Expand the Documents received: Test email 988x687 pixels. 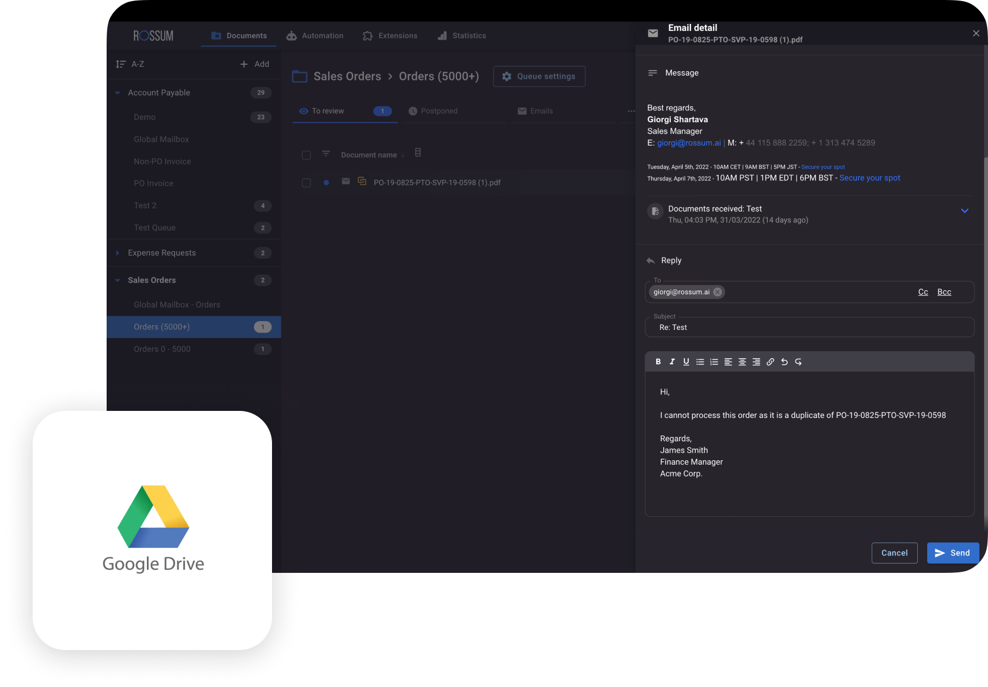tap(965, 211)
